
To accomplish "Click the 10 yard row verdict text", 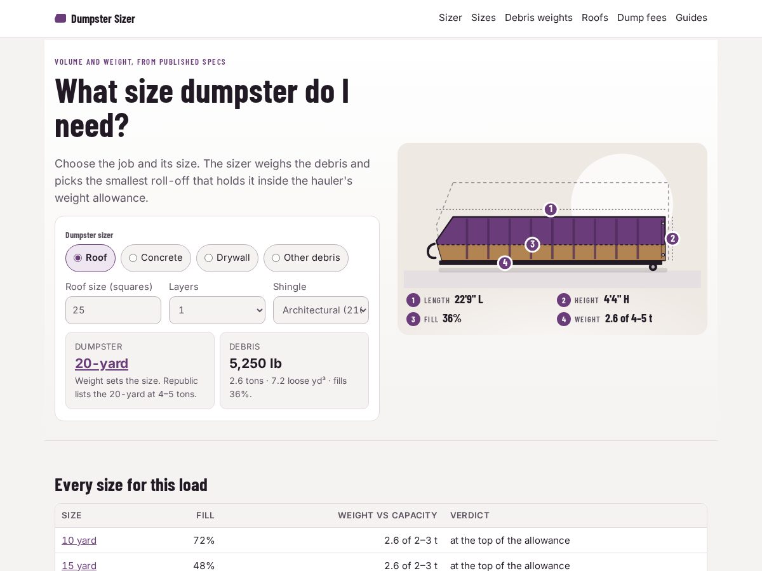I will click(510, 541).
